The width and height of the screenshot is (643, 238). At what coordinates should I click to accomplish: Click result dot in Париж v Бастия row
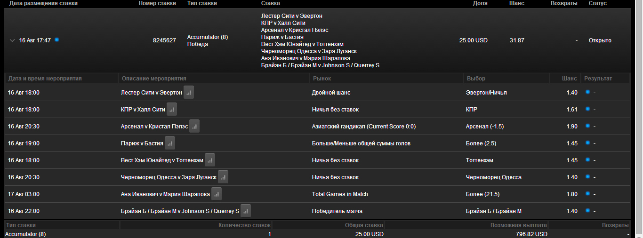pyautogui.click(x=587, y=143)
